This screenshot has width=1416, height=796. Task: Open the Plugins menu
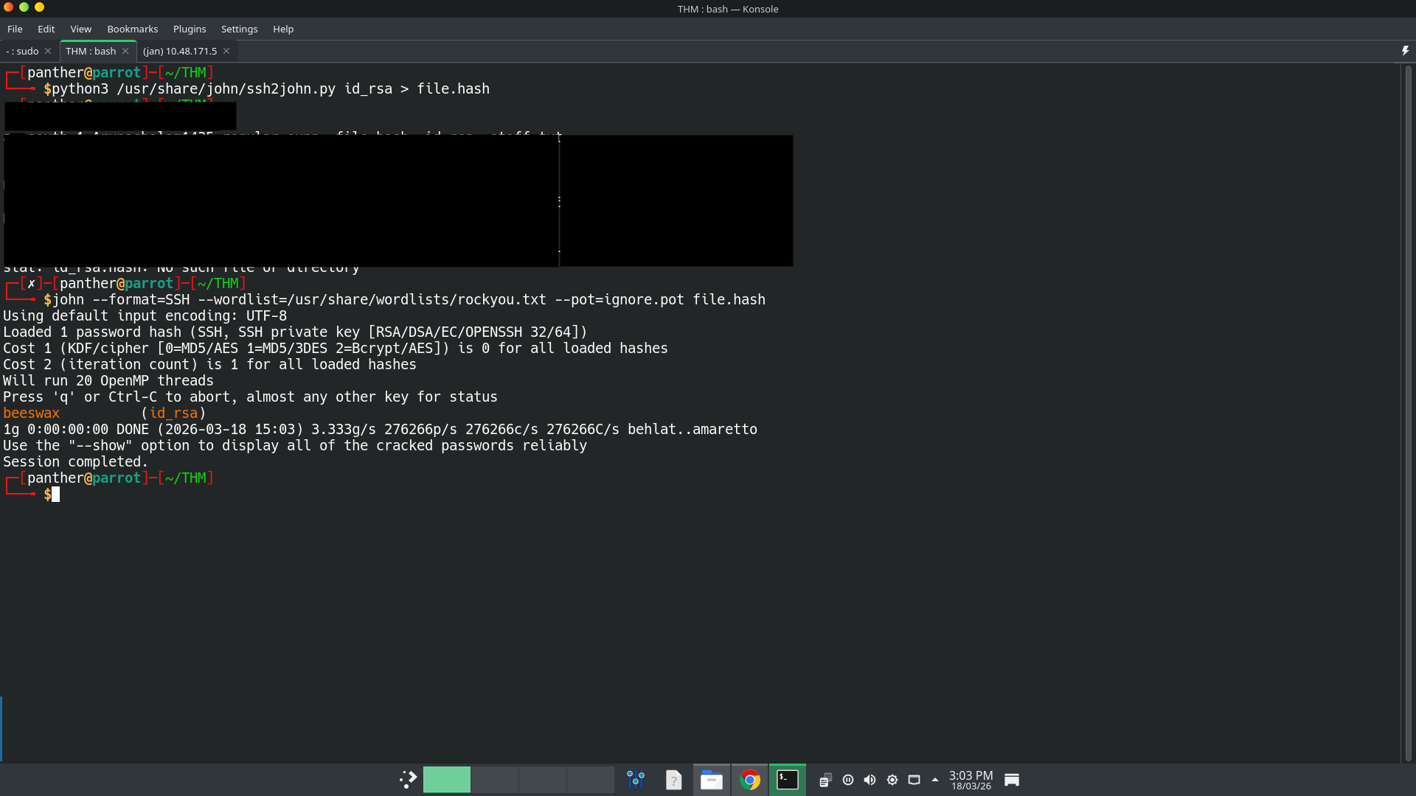[189, 29]
